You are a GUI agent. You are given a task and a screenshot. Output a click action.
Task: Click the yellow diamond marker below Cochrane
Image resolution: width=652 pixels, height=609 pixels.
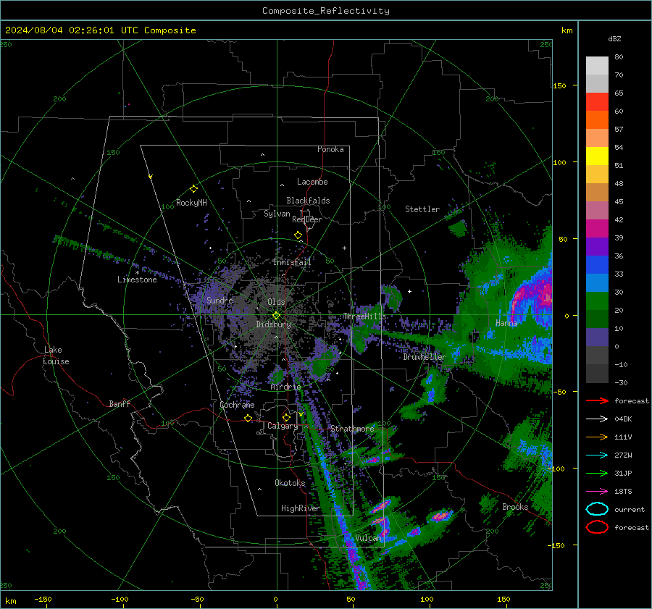tap(248, 418)
